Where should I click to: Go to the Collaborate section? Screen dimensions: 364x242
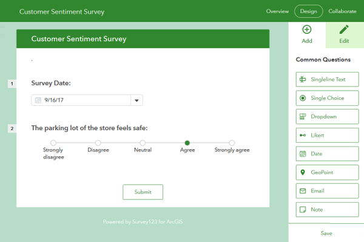(x=342, y=11)
